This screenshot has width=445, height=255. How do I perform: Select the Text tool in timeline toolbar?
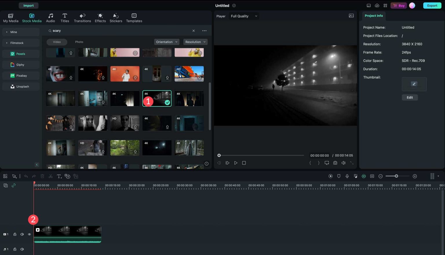[x=59, y=176]
